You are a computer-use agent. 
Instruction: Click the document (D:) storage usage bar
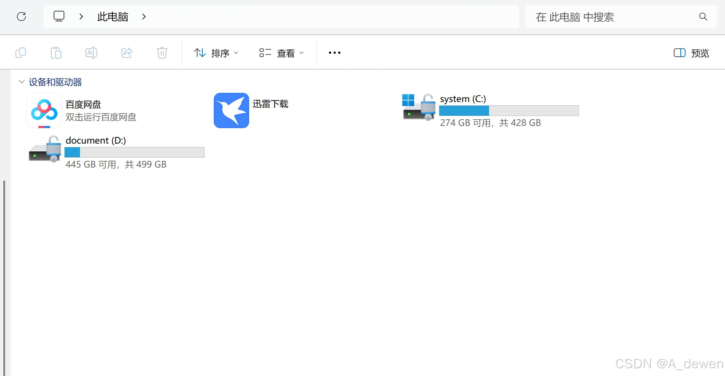135,152
